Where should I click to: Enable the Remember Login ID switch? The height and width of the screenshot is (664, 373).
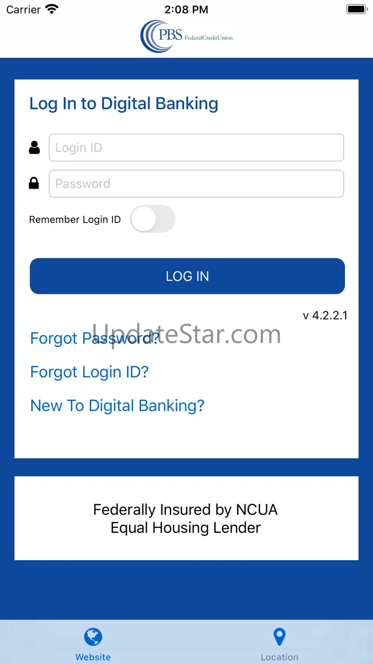(x=153, y=219)
